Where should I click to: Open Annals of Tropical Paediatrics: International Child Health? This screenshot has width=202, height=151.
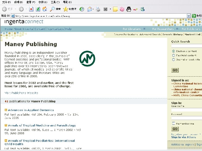pos(40,142)
